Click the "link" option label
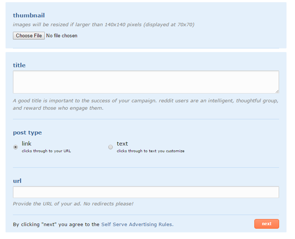 [x=27, y=144]
